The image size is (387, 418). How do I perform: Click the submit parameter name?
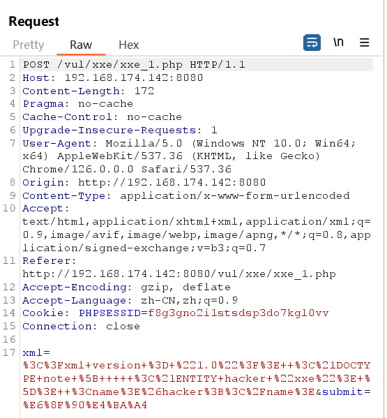(x=342, y=392)
